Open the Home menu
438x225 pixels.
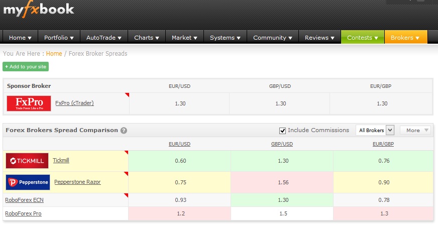point(20,37)
